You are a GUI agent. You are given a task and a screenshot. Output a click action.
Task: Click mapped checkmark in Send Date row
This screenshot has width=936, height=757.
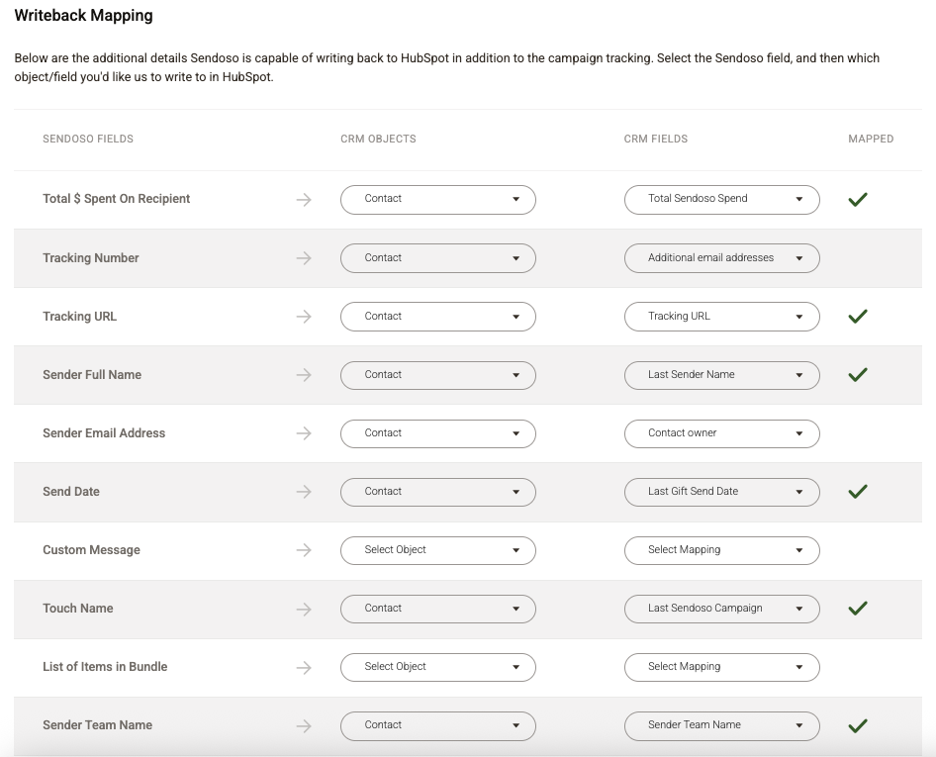[858, 492]
